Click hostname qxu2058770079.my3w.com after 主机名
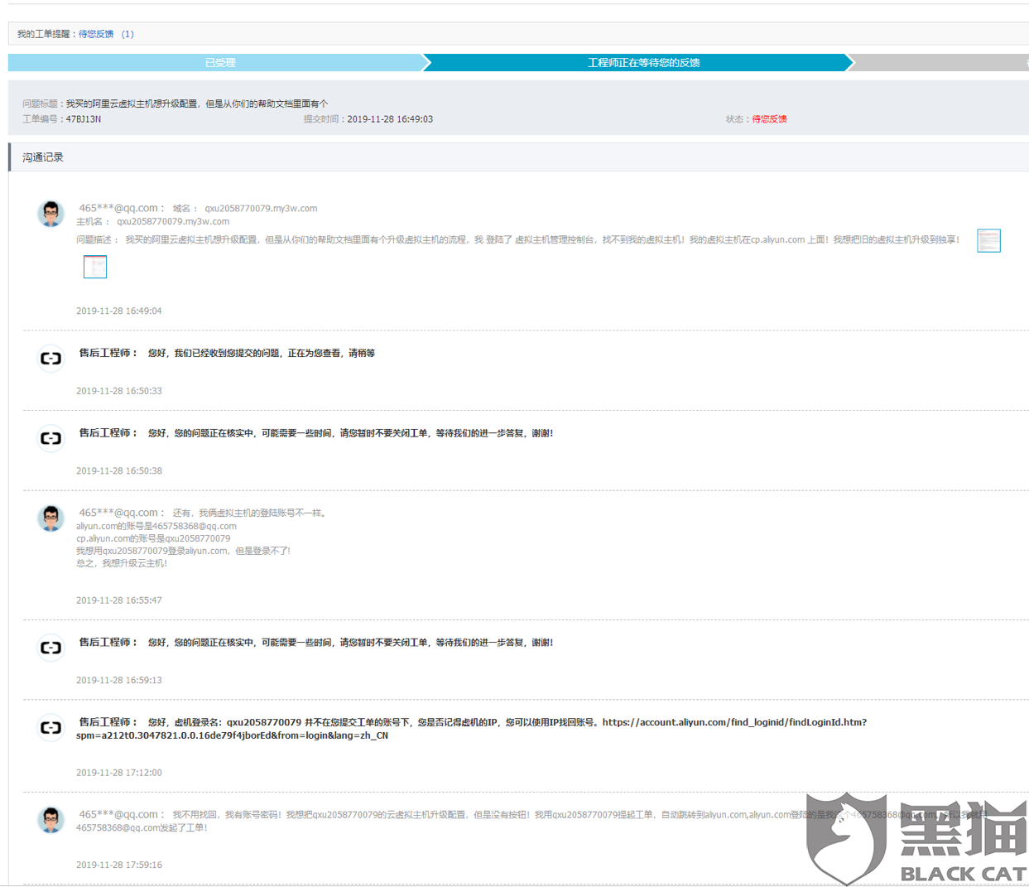This screenshot has height=887, width=1029. (173, 222)
